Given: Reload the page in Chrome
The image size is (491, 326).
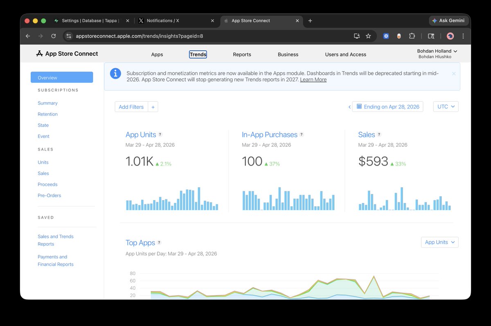Looking at the screenshot, I should (53, 36).
